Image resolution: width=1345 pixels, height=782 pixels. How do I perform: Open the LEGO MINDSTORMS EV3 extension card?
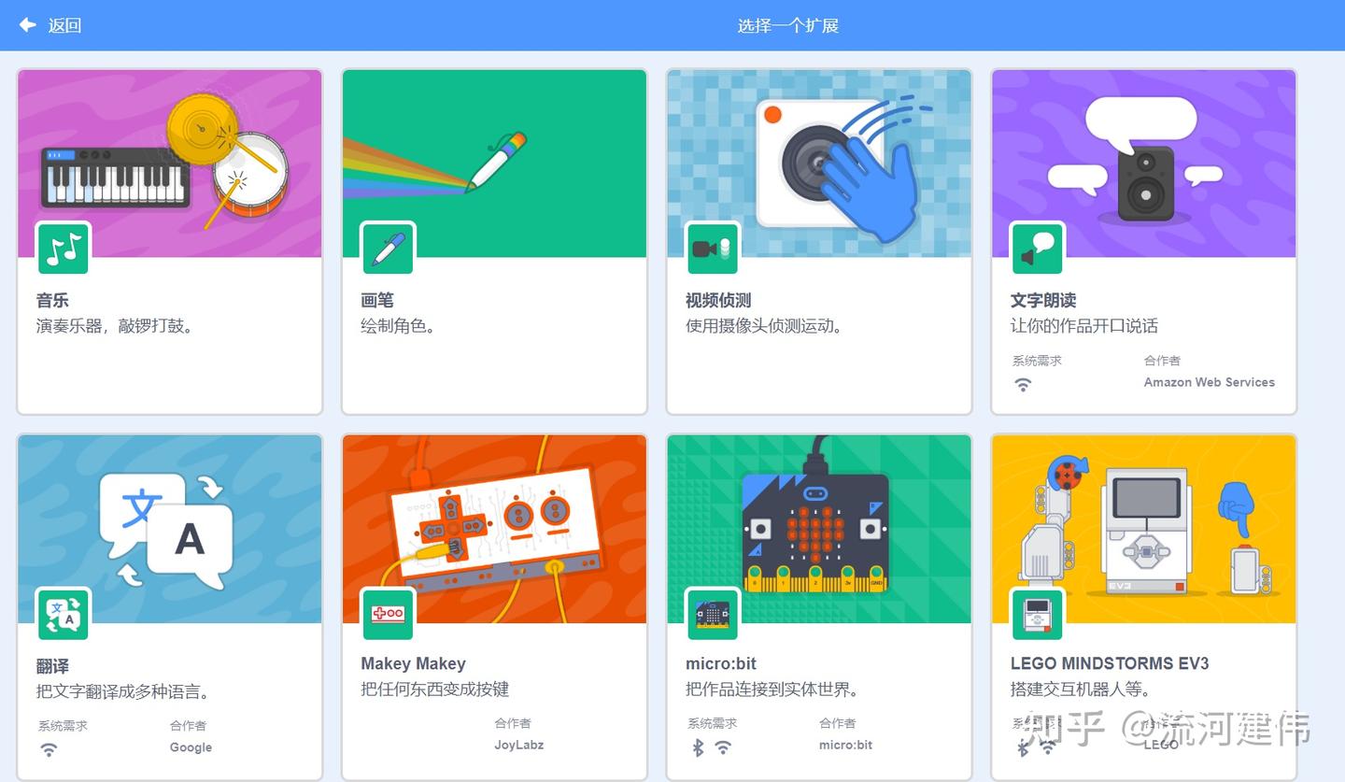1144,528
